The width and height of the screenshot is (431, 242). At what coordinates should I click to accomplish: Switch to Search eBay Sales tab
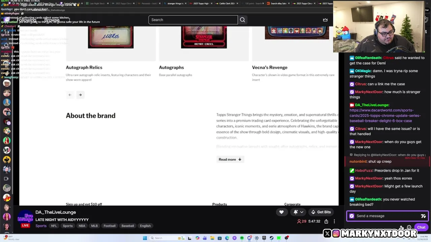(279, 3)
